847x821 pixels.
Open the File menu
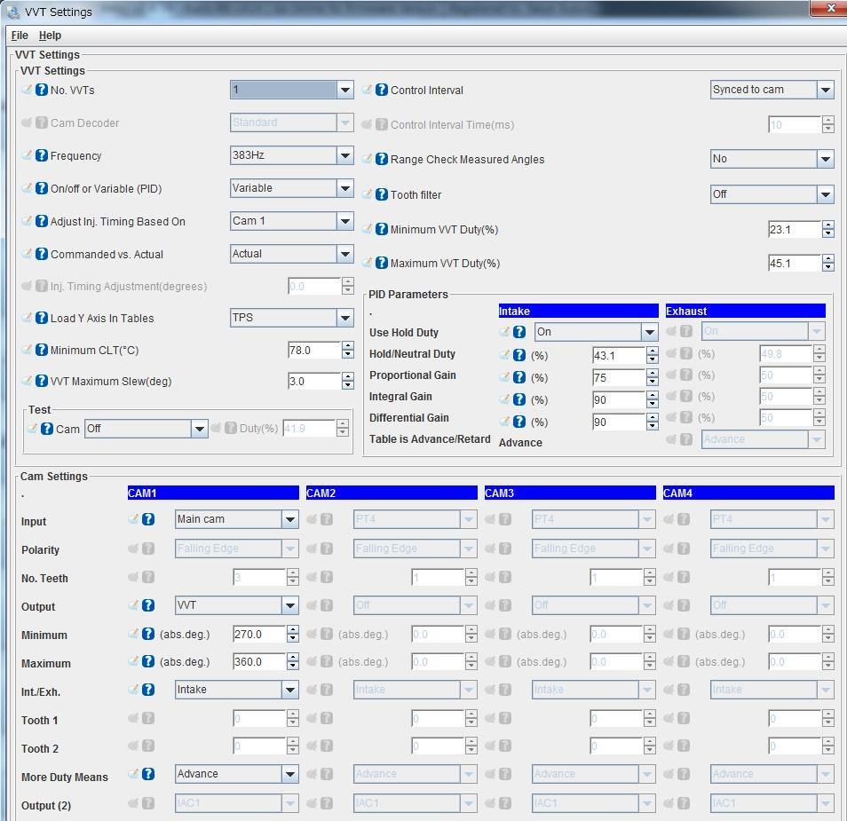20,36
